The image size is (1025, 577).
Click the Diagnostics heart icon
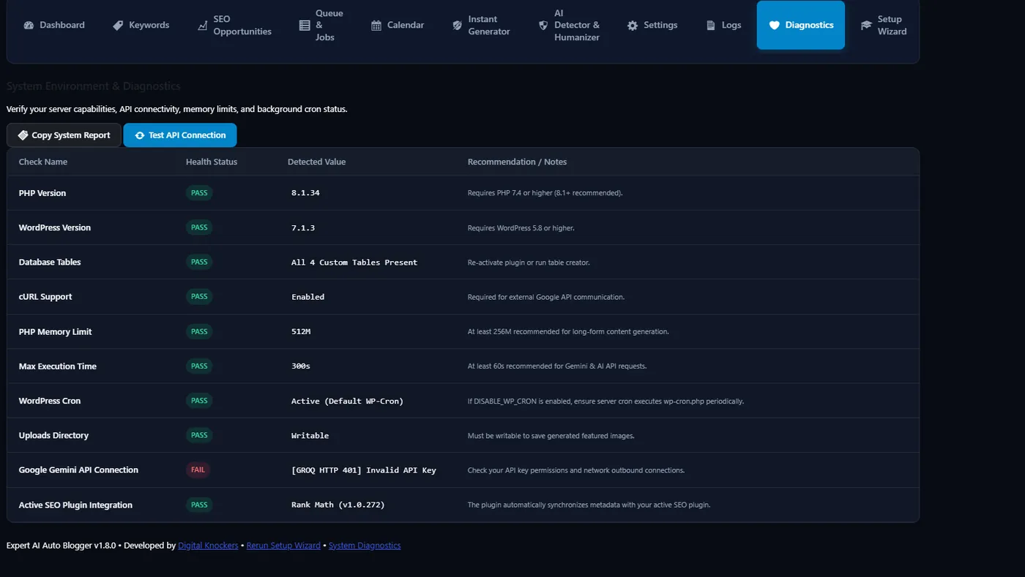pos(775,26)
